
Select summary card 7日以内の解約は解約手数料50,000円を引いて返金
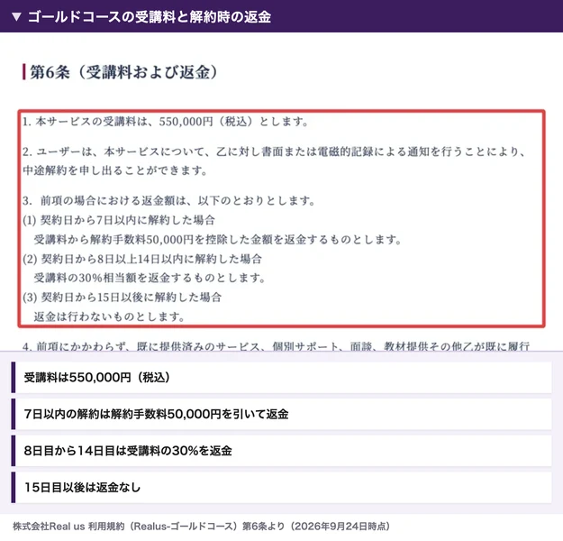pyautogui.click(x=281, y=414)
